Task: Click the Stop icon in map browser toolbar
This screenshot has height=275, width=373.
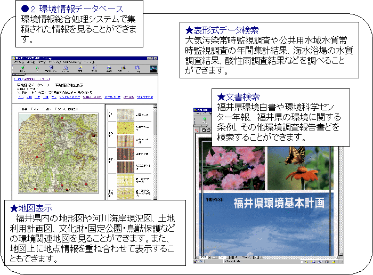Action: [x=137, y=68]
